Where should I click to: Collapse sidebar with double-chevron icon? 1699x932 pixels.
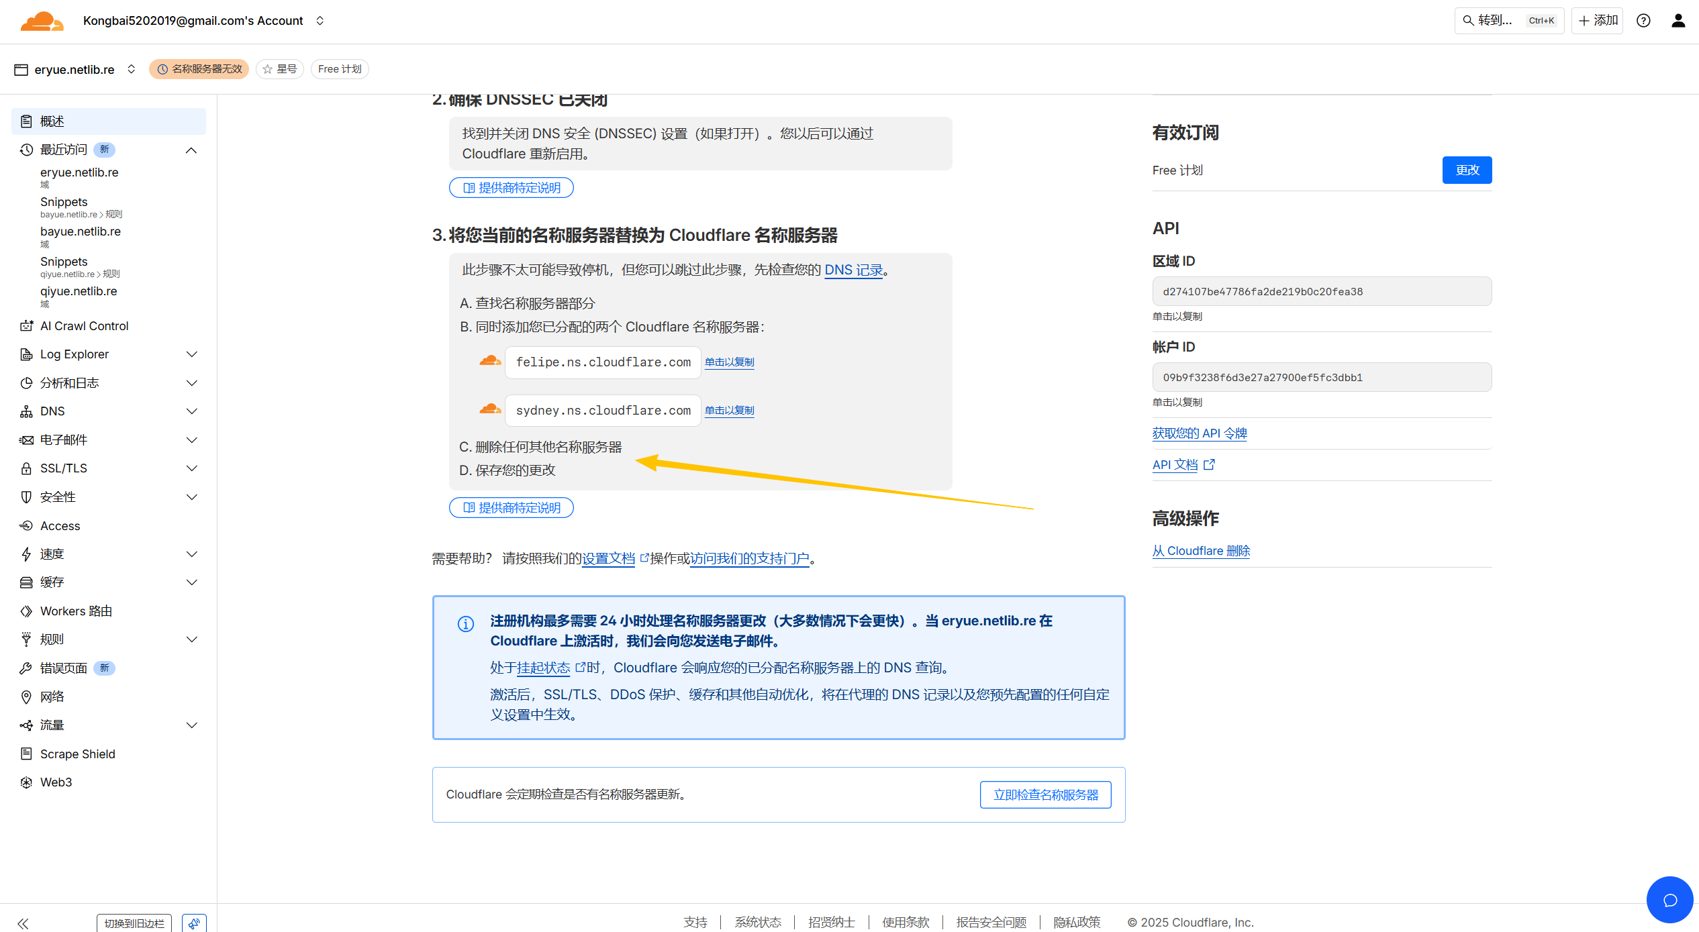coord(23,923)
